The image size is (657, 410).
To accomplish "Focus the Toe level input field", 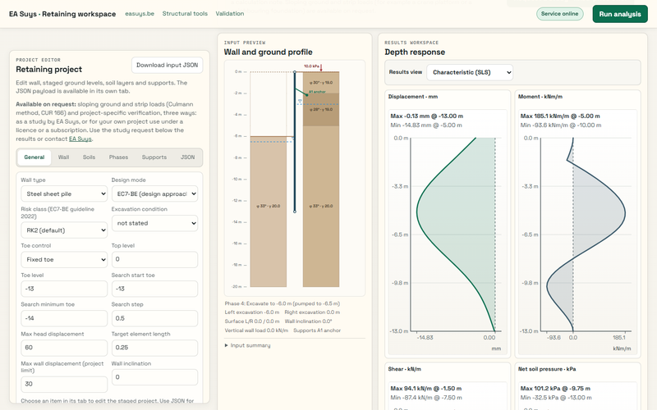I will click(64, 289).
